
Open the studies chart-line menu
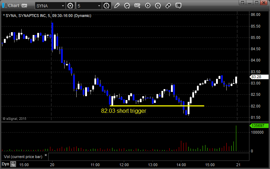[127, 6]
